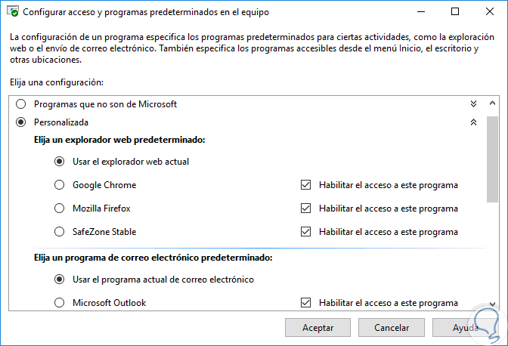Collapse the Personalizada section chevron
Image resolution: width=508 pixels, height=346 pixels.
(x=474, y=122)
